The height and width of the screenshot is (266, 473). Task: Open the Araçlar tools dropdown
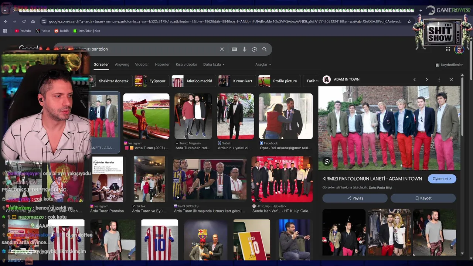pyautogui.click(x=263, y=64)
